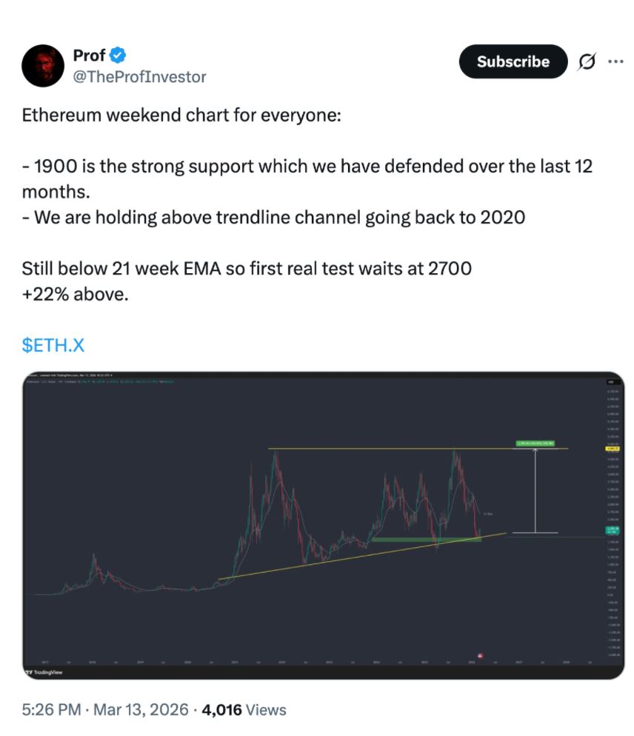Click the blue verified badge

[119, 55]
